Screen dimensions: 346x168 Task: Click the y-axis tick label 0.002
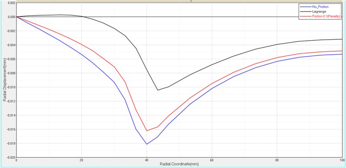coord(11,3)
